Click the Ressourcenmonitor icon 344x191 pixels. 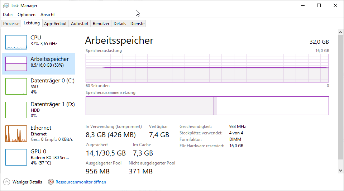[x=51, y=182]
